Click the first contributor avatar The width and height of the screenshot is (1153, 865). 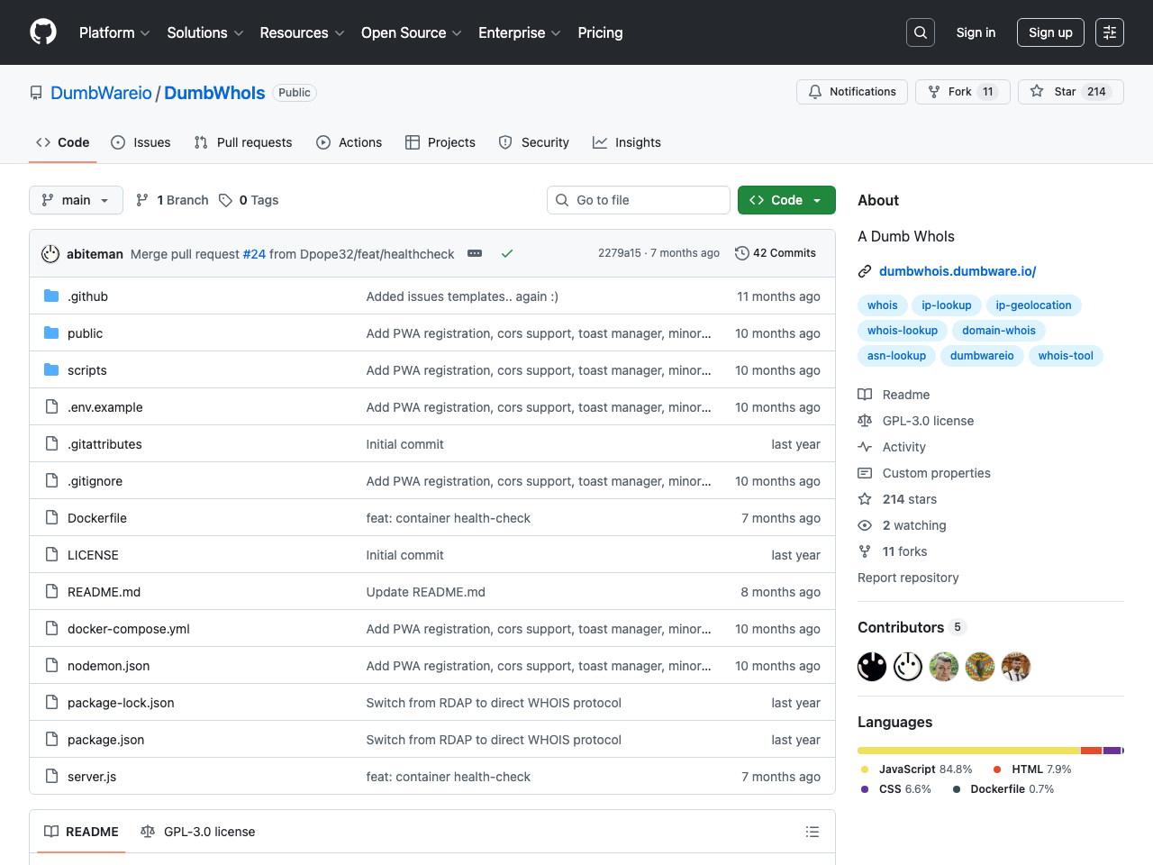click(x=871, y=667)
